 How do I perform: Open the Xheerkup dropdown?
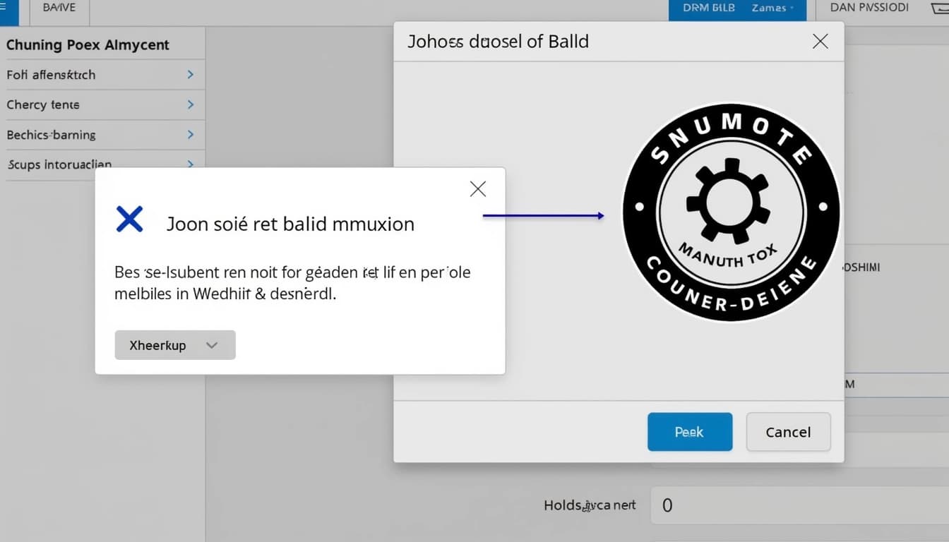174,345
